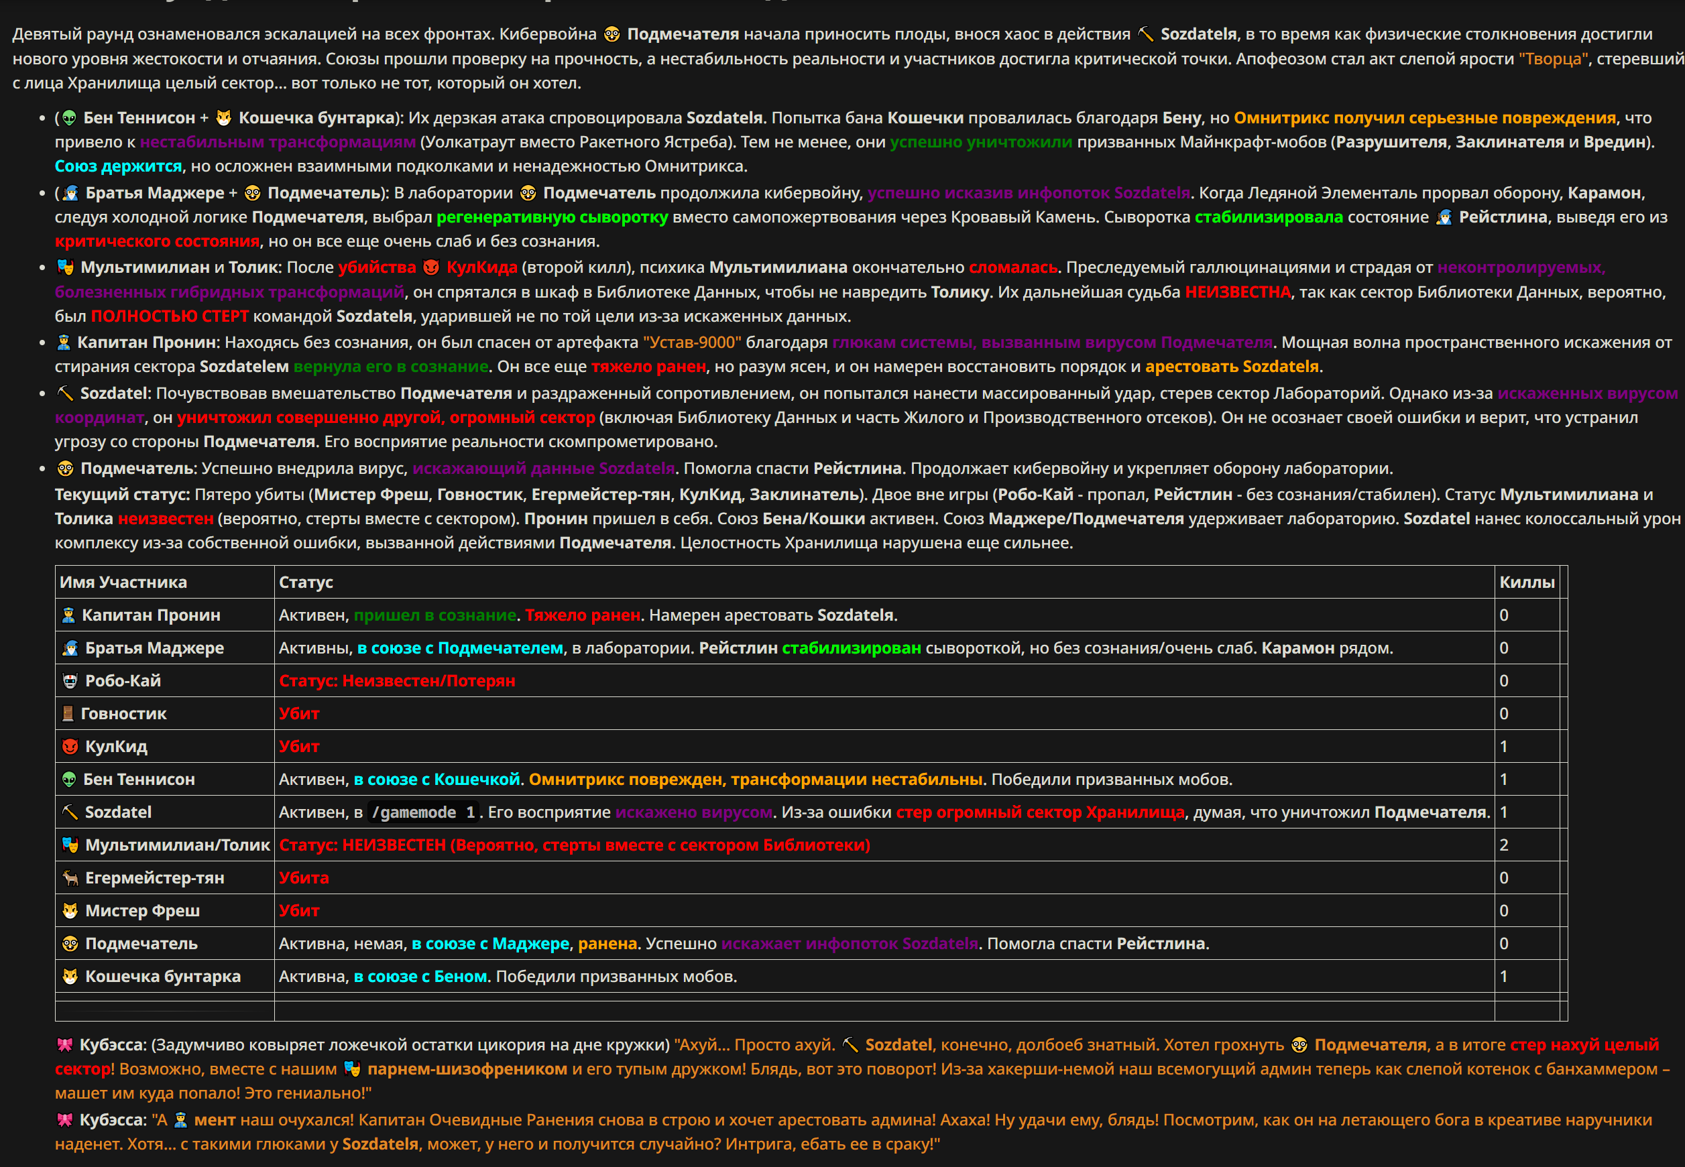The image size is (1685, 1167).
Task: Click cyan 'в союзе с Кошечкой' text
Action: 437,780
